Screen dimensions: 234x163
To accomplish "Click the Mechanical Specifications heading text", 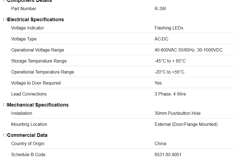I will click(38, 105).
